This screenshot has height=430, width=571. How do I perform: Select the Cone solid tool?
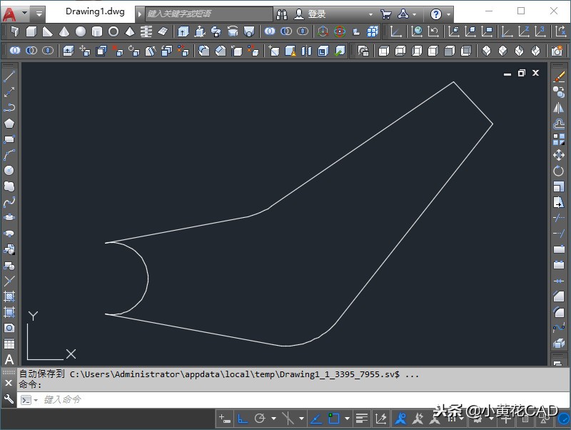pyautogui.click(x=64, y=31)
